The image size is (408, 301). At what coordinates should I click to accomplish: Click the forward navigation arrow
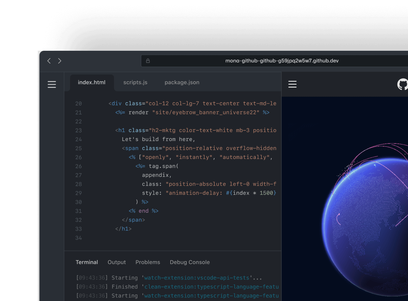click(60, 61)
